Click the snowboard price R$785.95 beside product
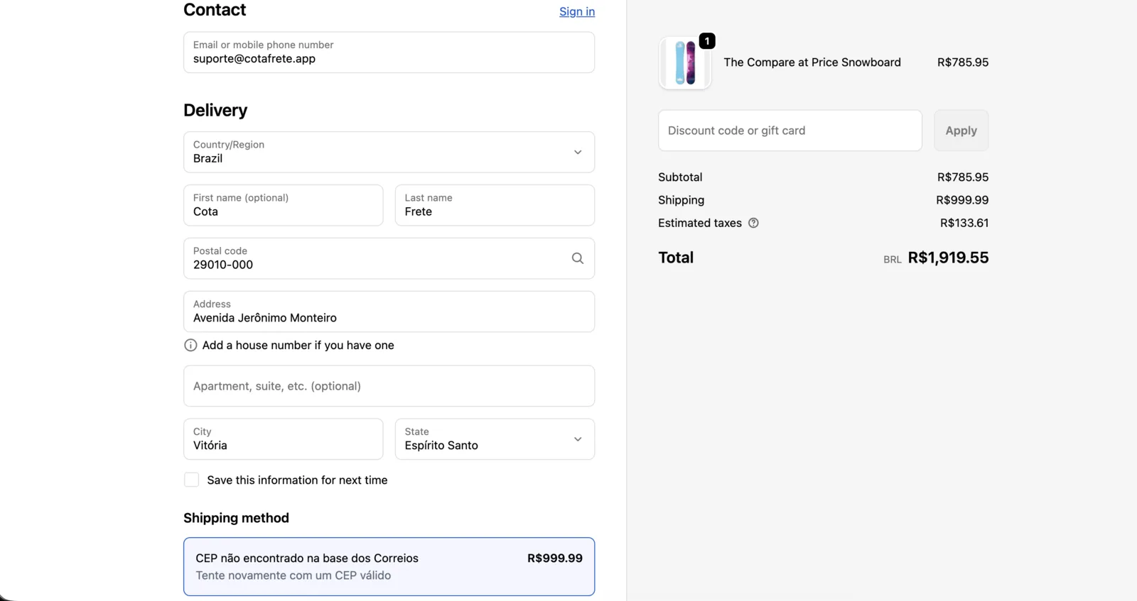Screen dimensions: 1137x601 (x=963, y=62)
